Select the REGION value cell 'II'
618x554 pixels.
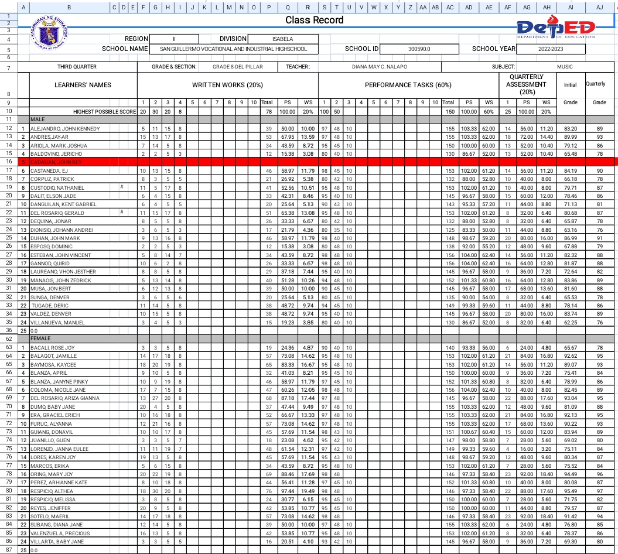174,39
